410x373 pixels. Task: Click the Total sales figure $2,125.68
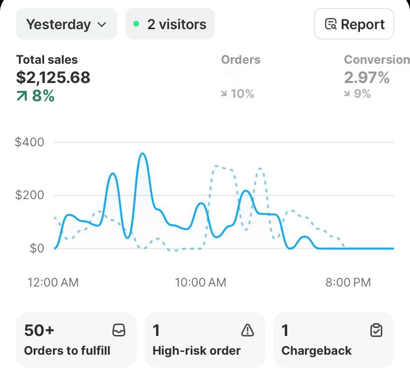pos(53,78)
